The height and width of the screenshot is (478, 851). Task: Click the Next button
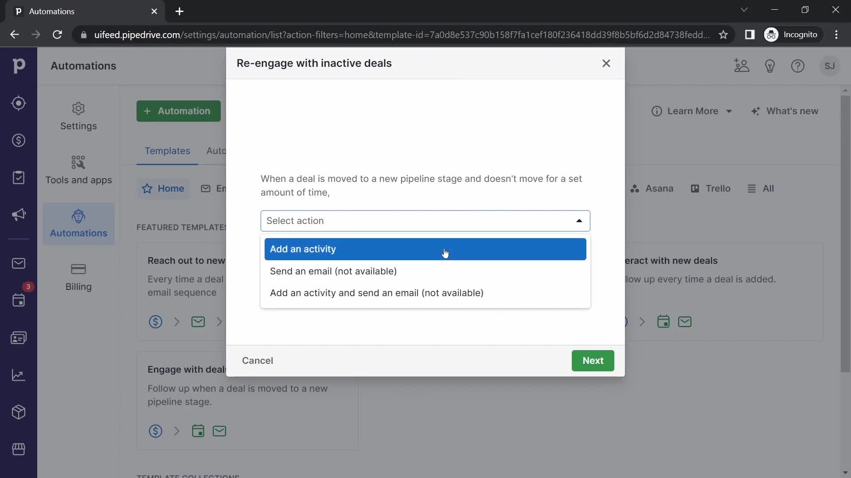[593, 360]
